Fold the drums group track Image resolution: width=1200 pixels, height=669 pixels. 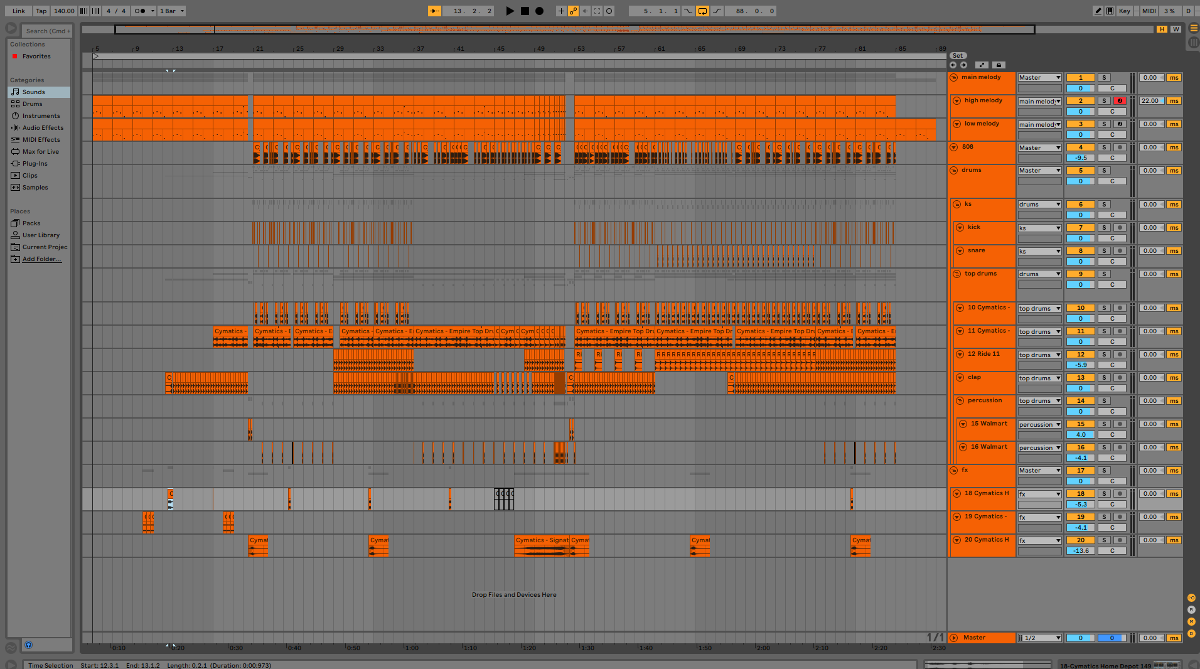click(x=954, y=170)
